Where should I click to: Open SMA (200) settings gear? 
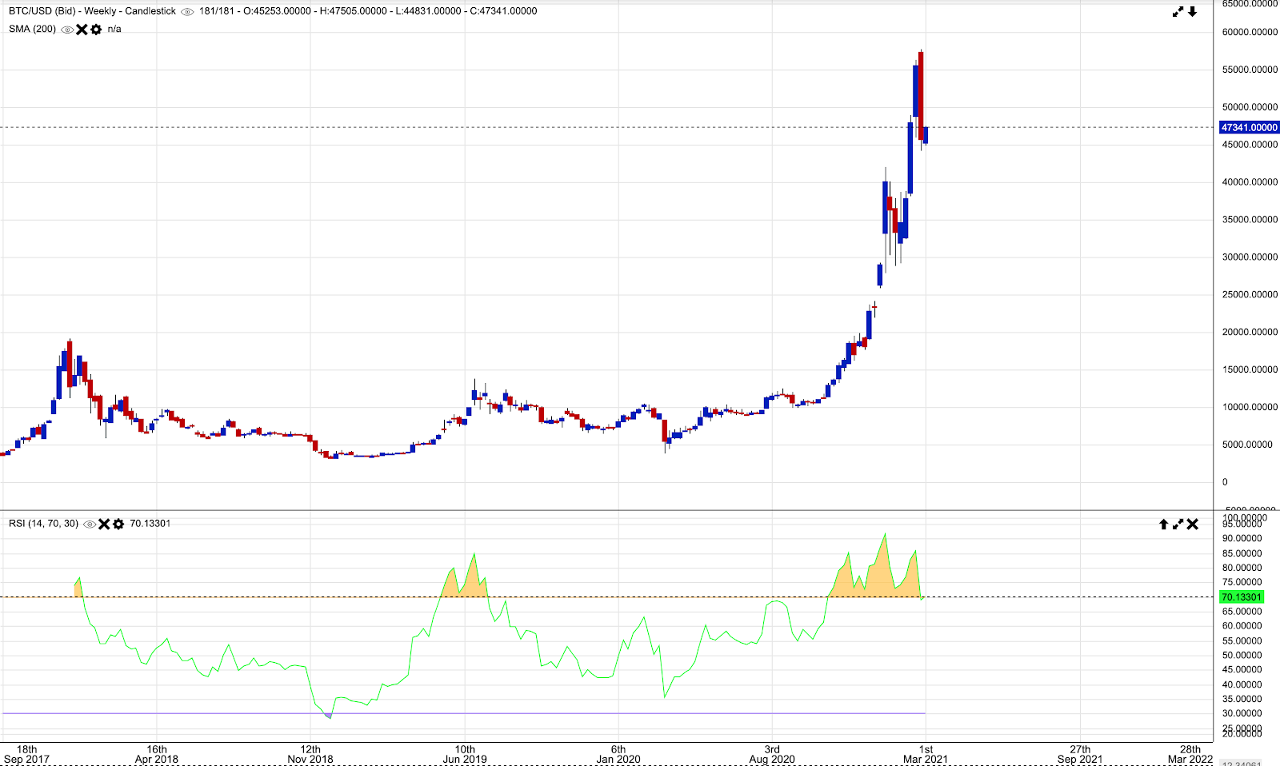[x=96, y=30]
